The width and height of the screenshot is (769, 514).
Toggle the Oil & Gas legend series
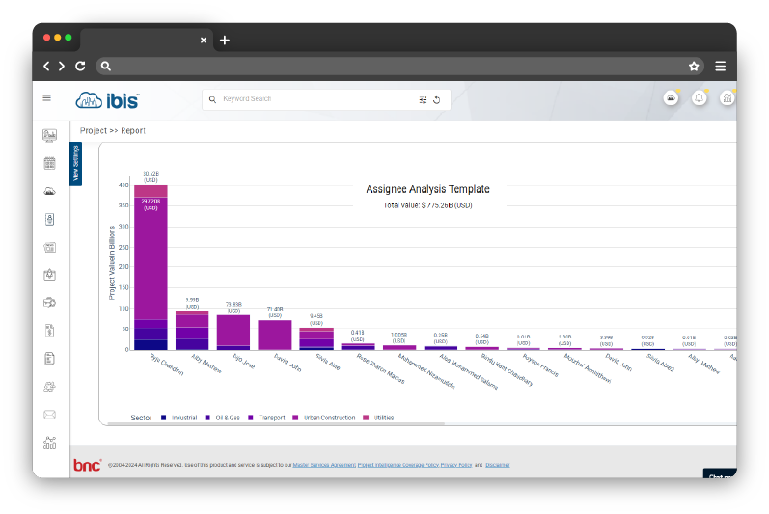226,418
